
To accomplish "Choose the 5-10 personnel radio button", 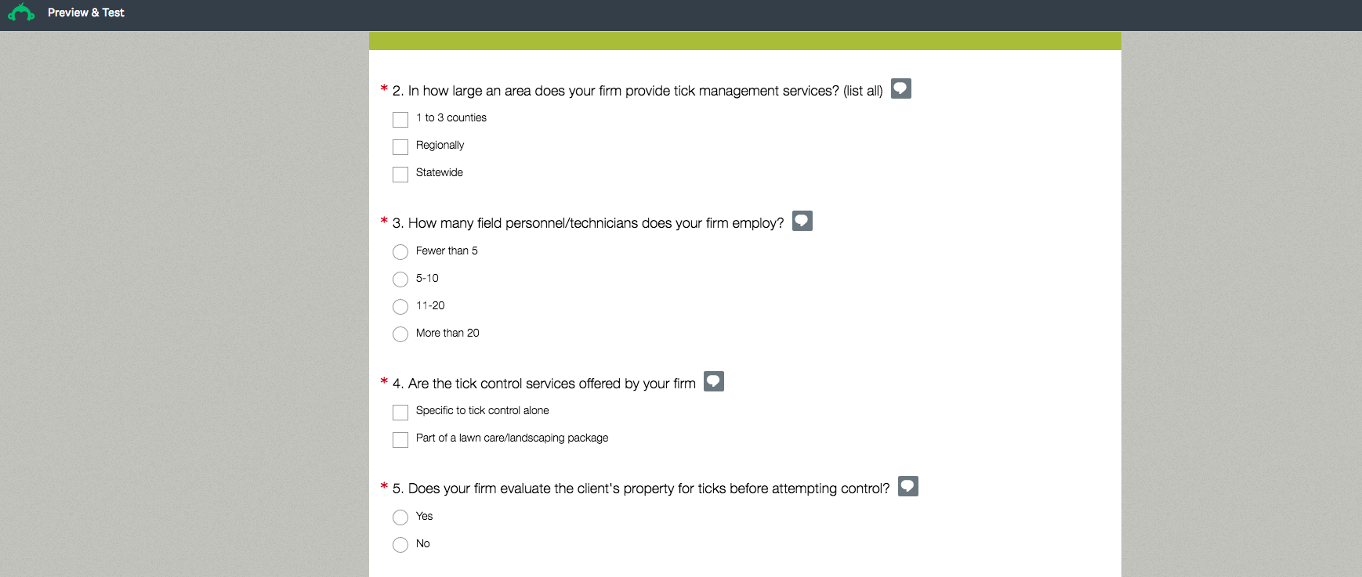I will click(400, 279).
